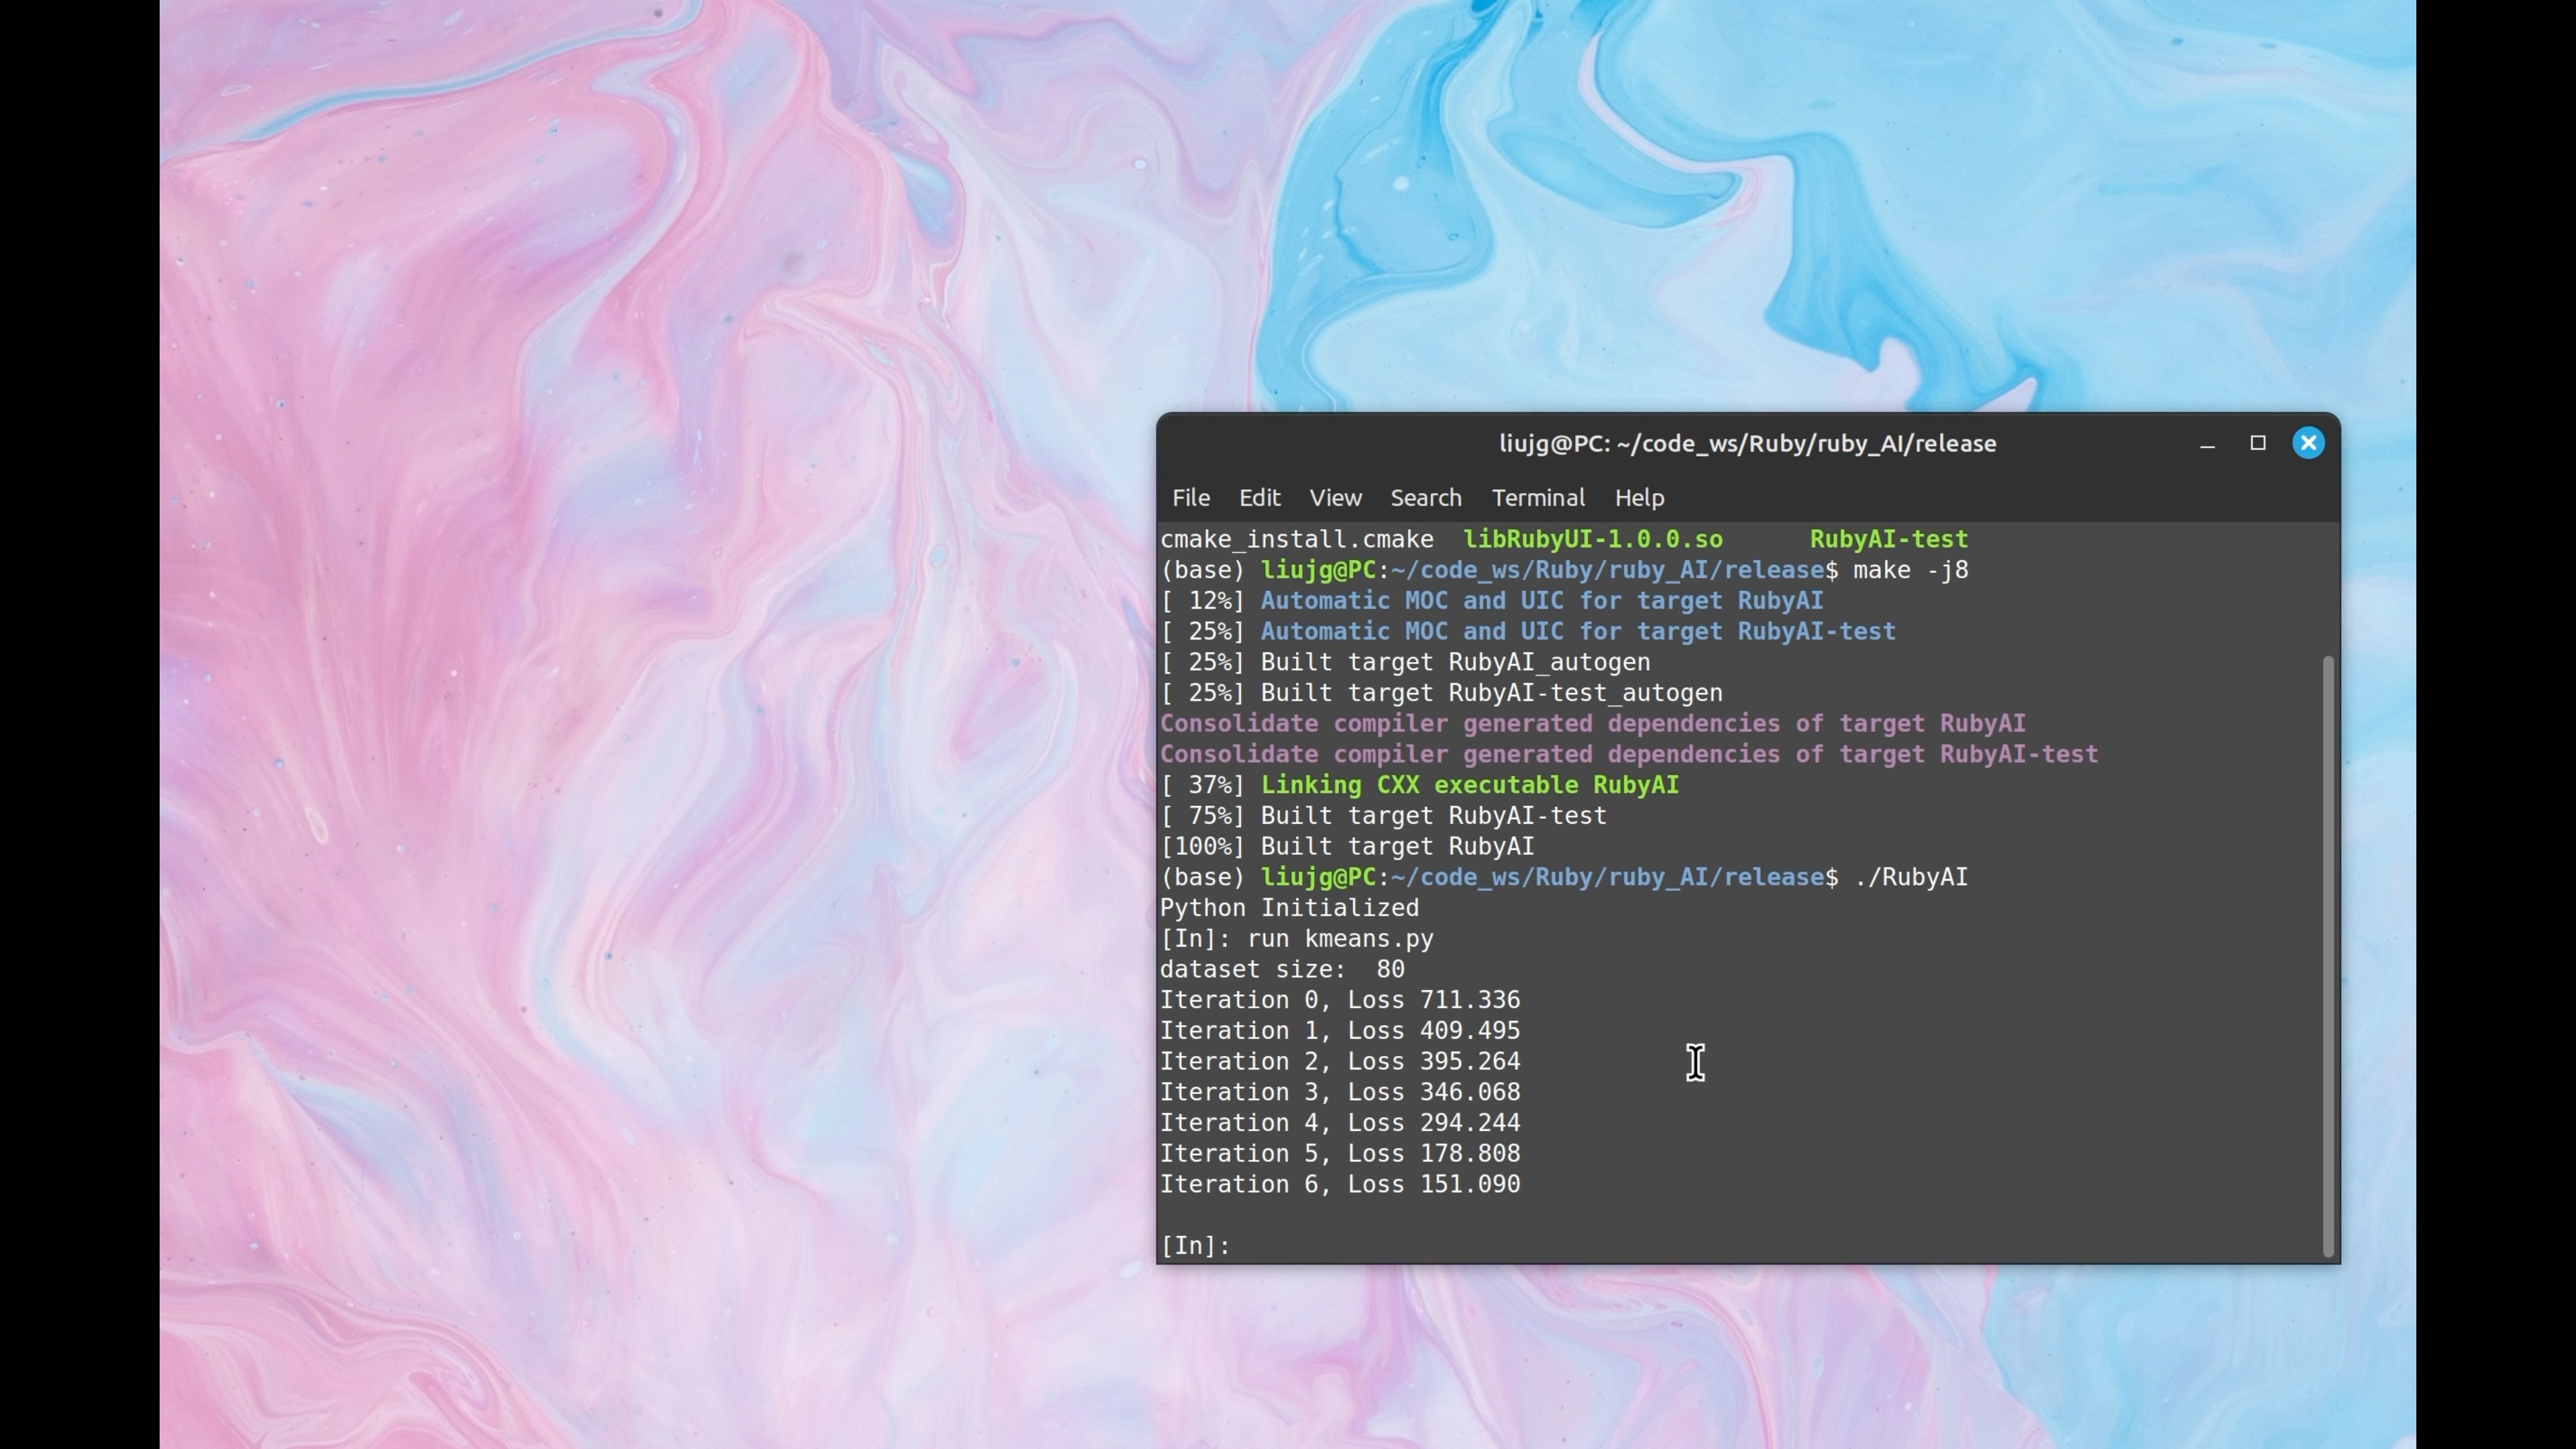Open the Terminal menu
This screenshot has height=1449, width=2576.
[1537, 498]
